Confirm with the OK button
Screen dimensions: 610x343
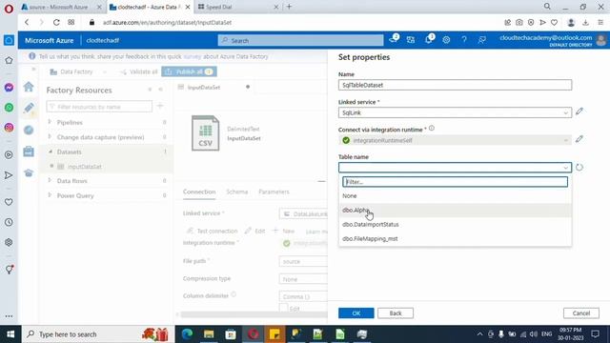click(356, 313)
